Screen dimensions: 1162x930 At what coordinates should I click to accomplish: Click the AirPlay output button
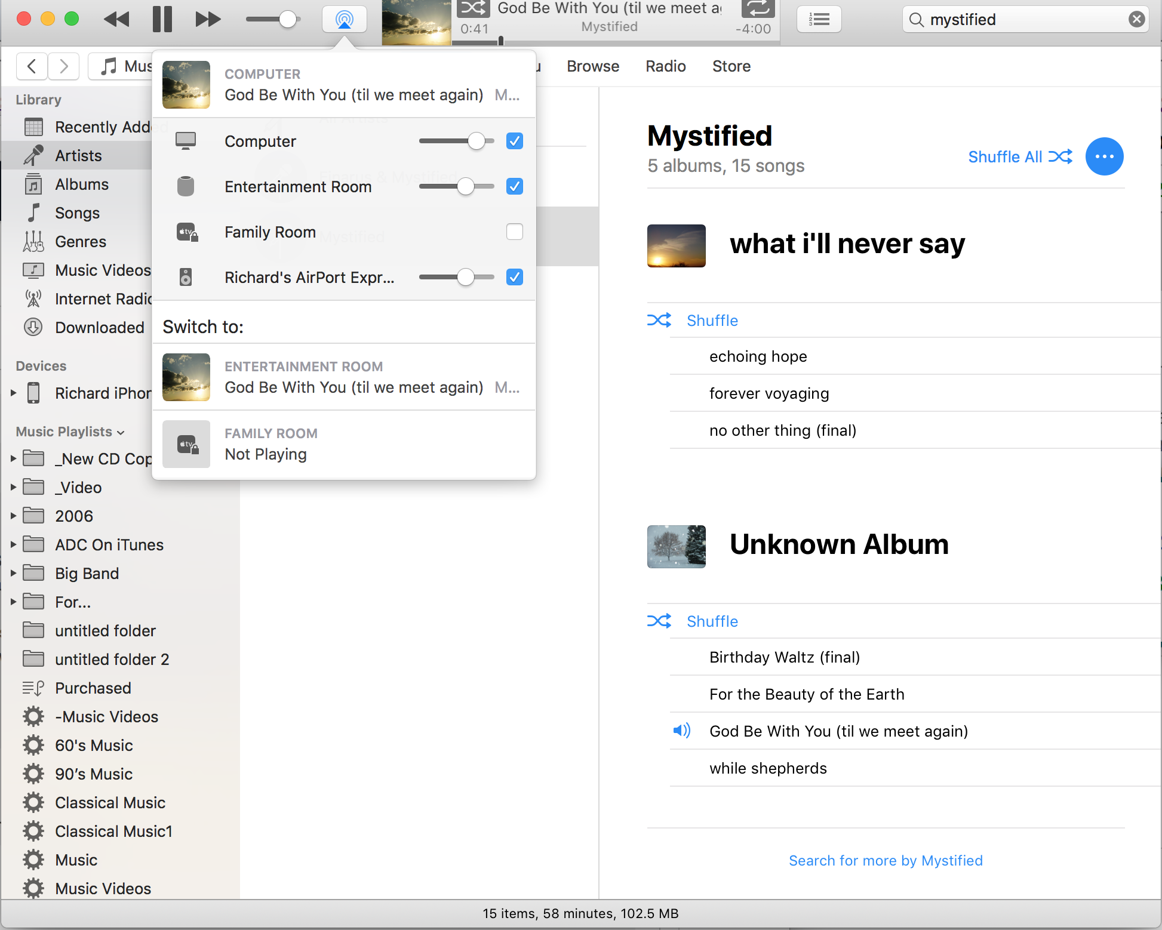coord(344,20)
